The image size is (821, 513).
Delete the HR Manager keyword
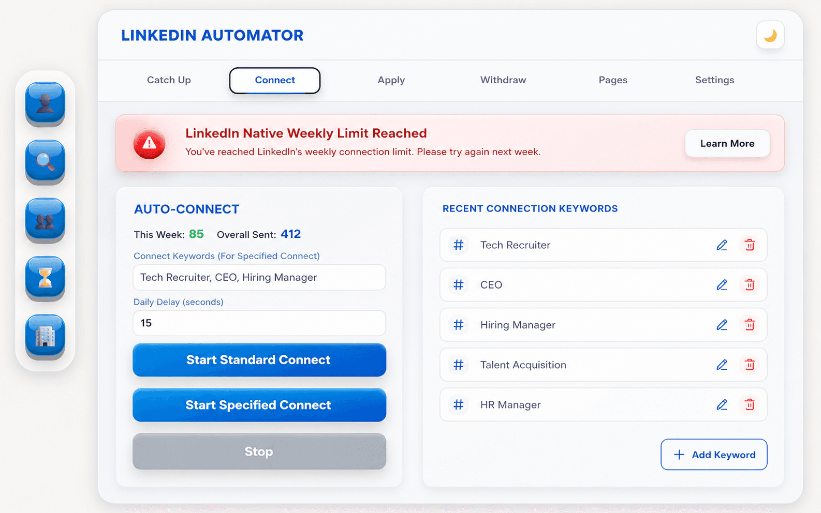(x=750, y=405)
